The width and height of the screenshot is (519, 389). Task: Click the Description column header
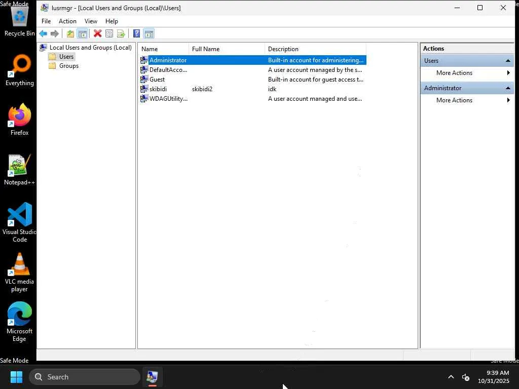tap(315, 49)
